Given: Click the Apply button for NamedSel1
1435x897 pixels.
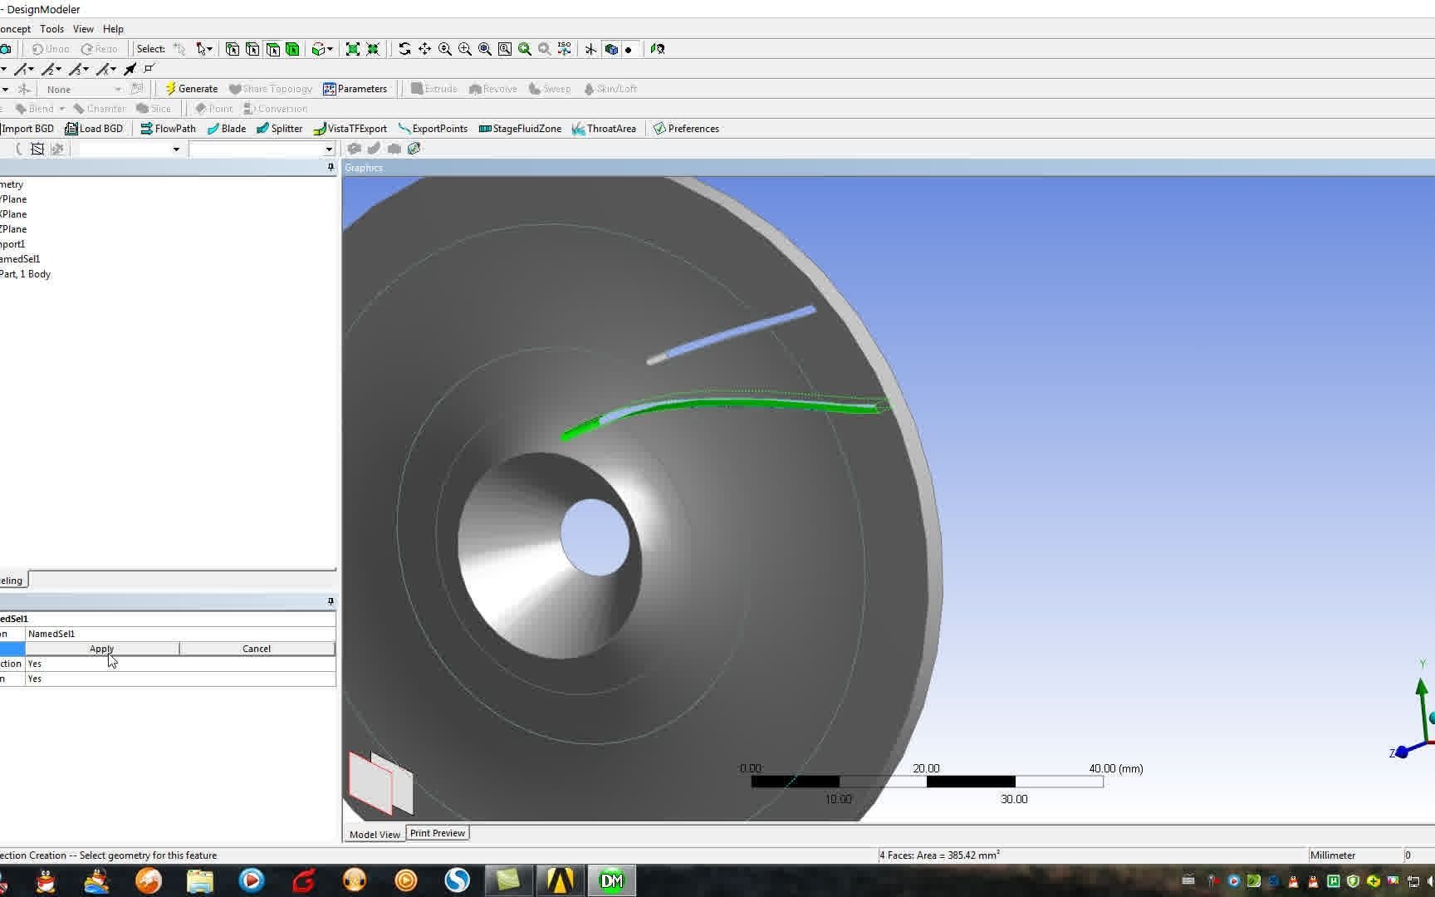Looking at the screenshot, I should (x=101, y=649).
